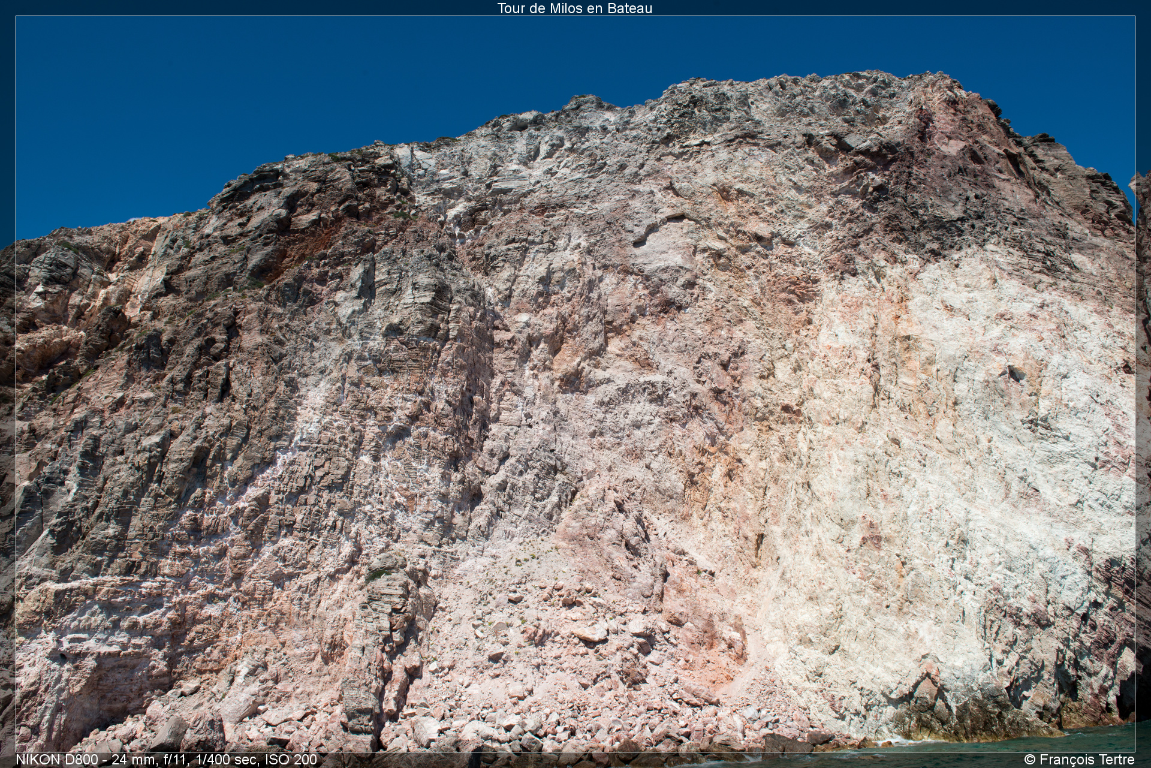
Task: Click the cliff photograph
Action: pyautogui.click(x=575, y=384)
